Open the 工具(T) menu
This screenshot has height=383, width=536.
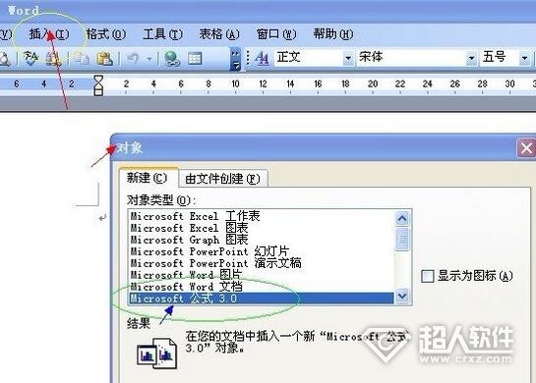point(162,34)
